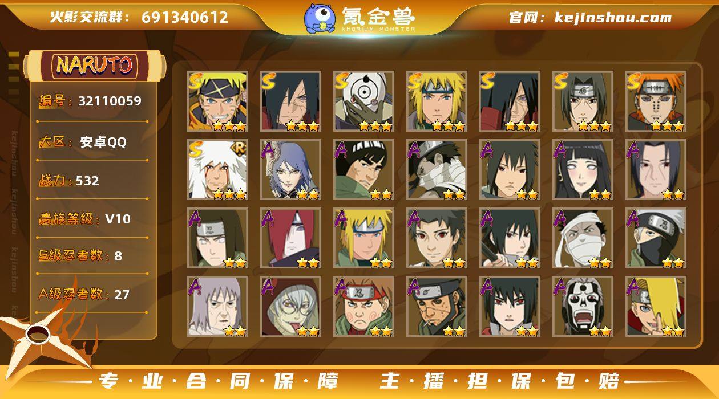Viewport: 719px width, 399px height.
Task: Select the blonde Deidara portrait
Action: coord(656,307)
